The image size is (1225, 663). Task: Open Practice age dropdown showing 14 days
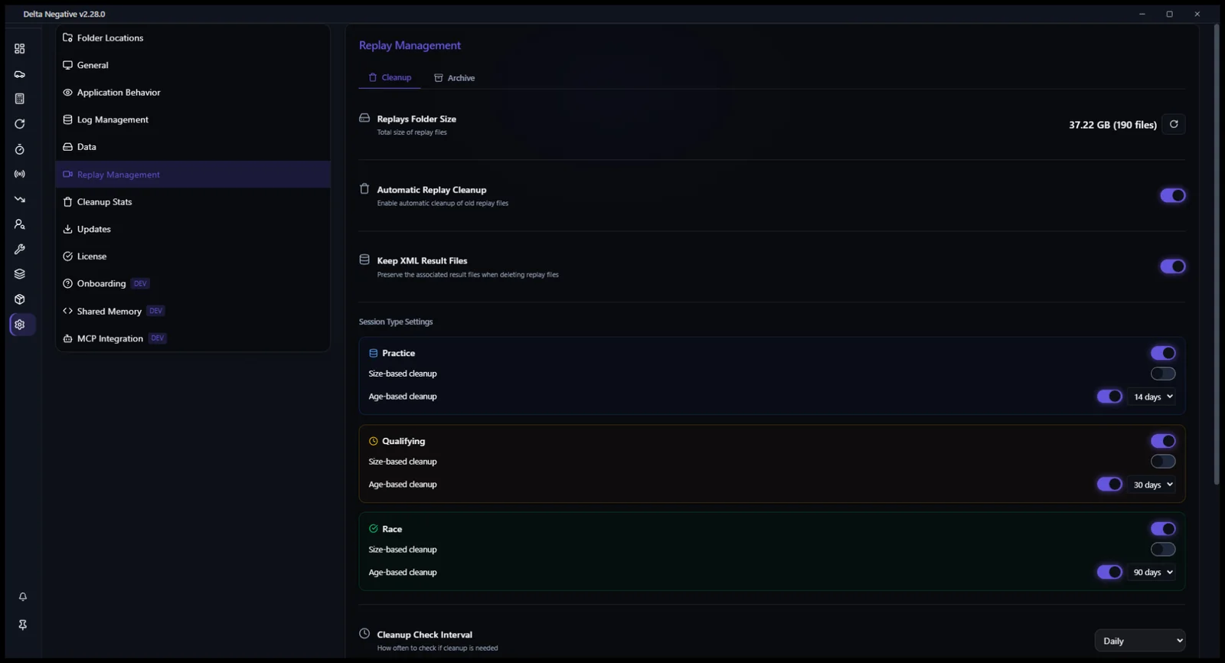pos(1151,397)
